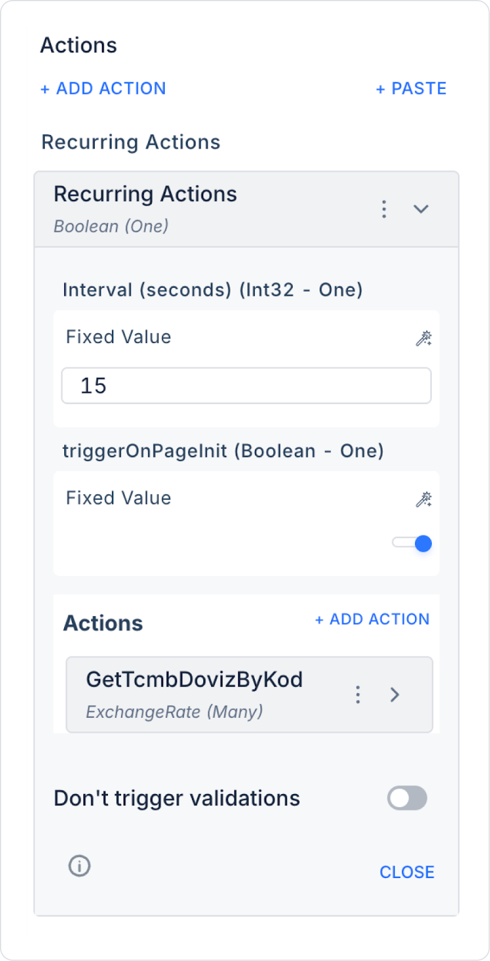Click the info icon near CLOSE
This screenshot has height=961, width=490.
click(x=79, y=866)
